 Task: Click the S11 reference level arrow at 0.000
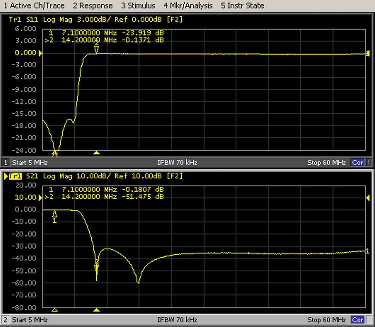click(40, 53)
